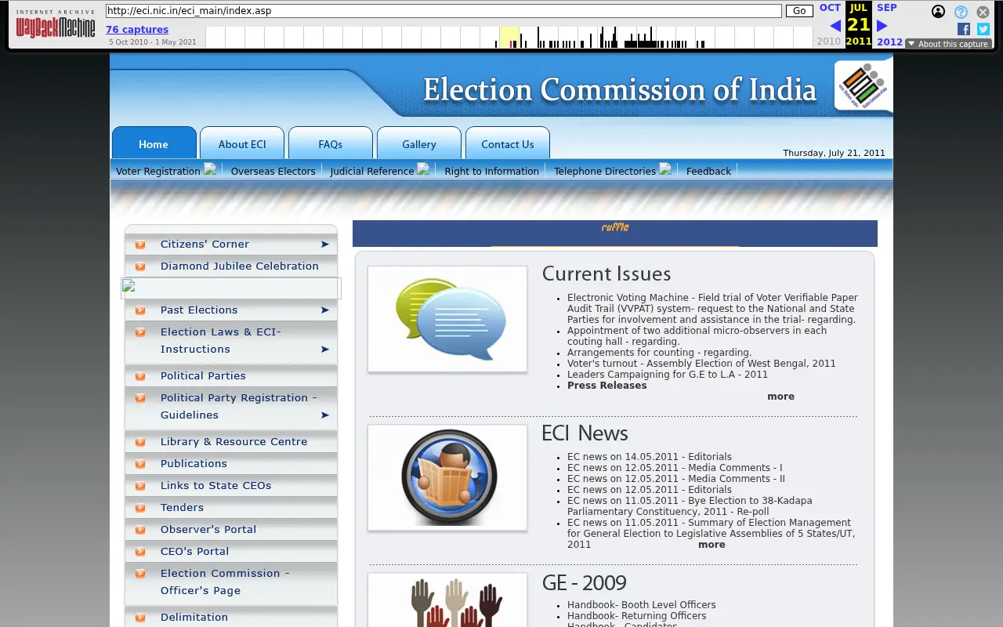Click the ECI News newspaper reader image
This screenshot has height=627, width=1003.
(x=447, y=478)
